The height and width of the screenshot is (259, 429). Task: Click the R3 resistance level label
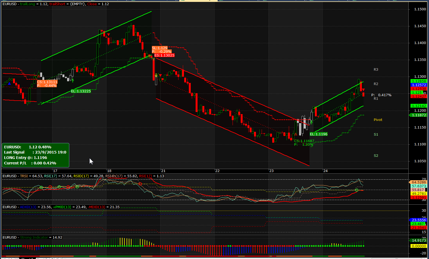tap(376, 69)
